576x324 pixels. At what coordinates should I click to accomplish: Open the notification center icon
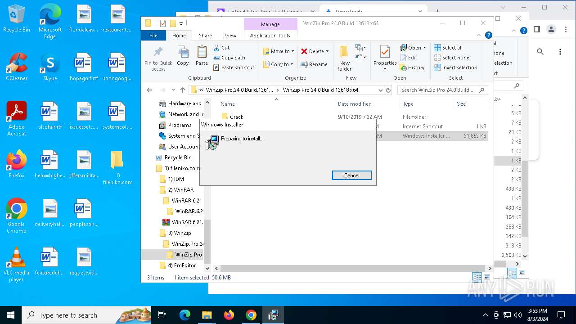[561, 315]
